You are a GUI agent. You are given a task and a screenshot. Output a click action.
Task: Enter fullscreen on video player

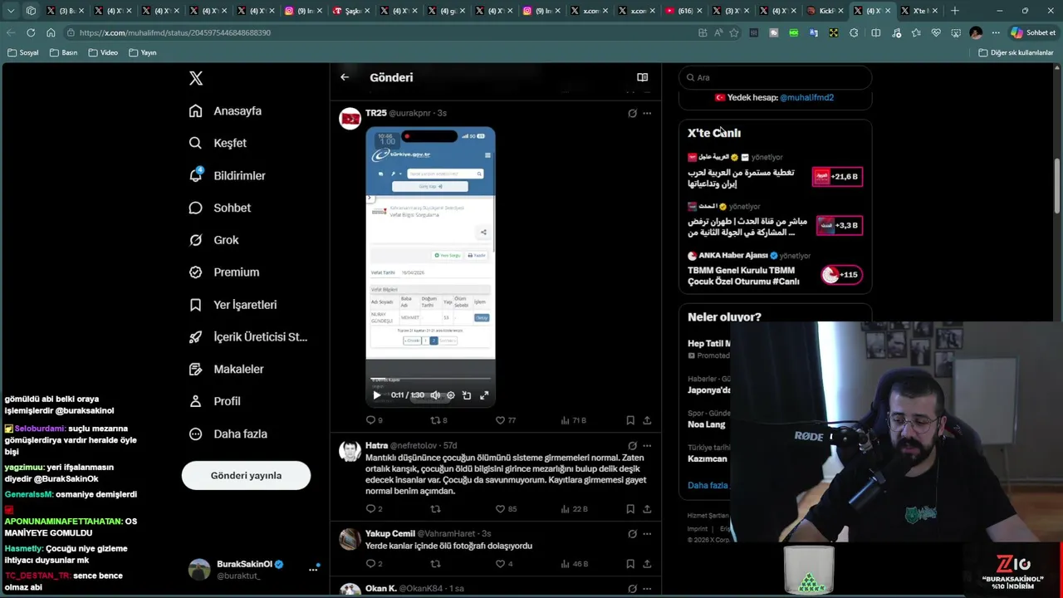pyautogui.click(x=484, y=395)
